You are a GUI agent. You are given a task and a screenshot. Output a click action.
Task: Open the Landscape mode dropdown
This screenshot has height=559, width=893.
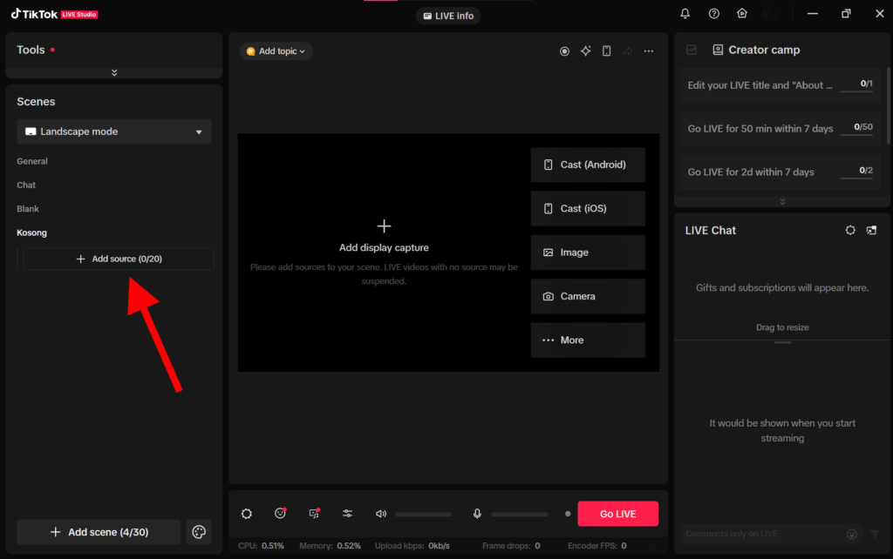(114, 131)
